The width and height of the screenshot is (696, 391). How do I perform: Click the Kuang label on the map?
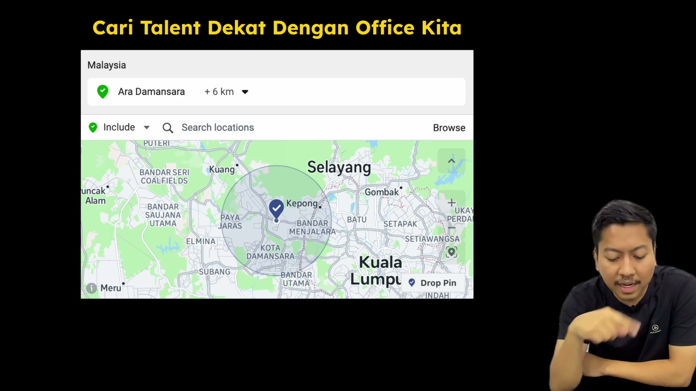tap(222, 169)
